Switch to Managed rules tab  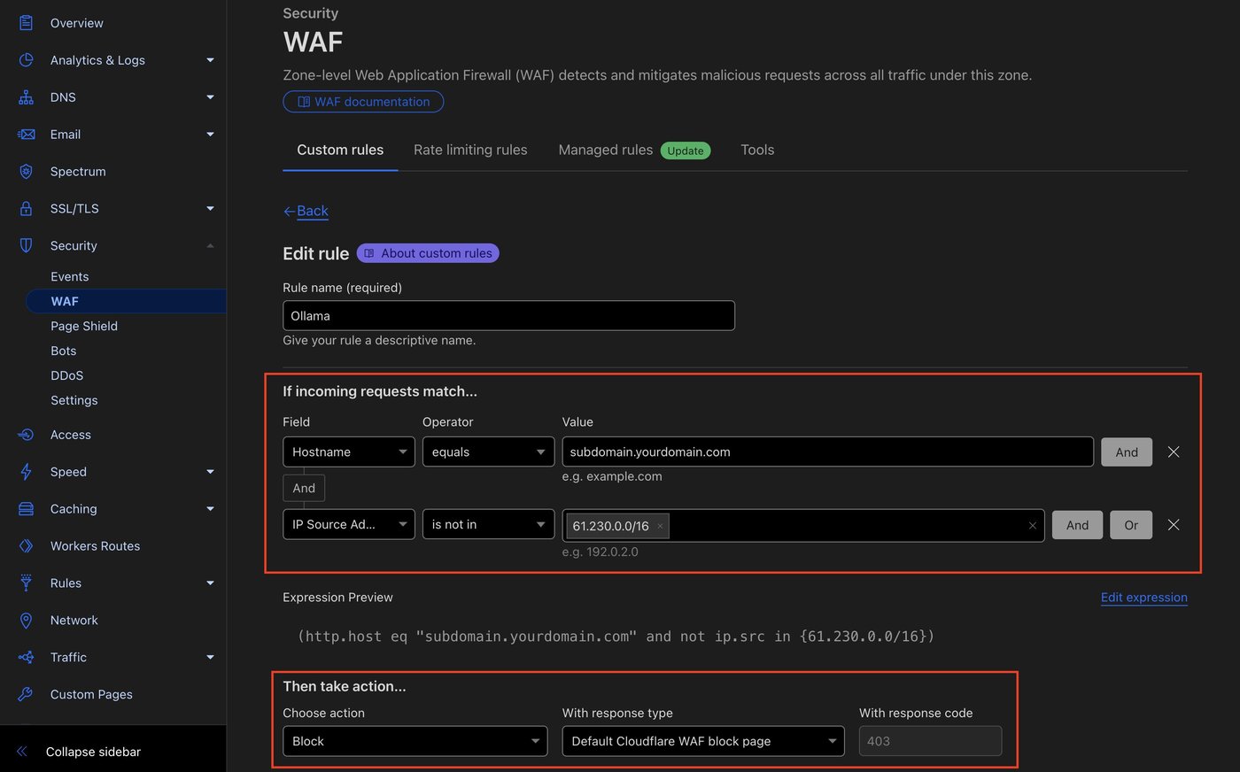(x=606, y=150)
